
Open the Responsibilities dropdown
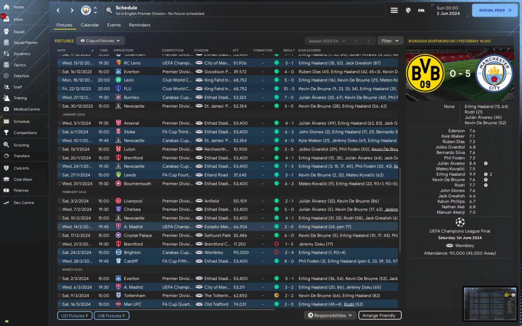pos(330,315)
